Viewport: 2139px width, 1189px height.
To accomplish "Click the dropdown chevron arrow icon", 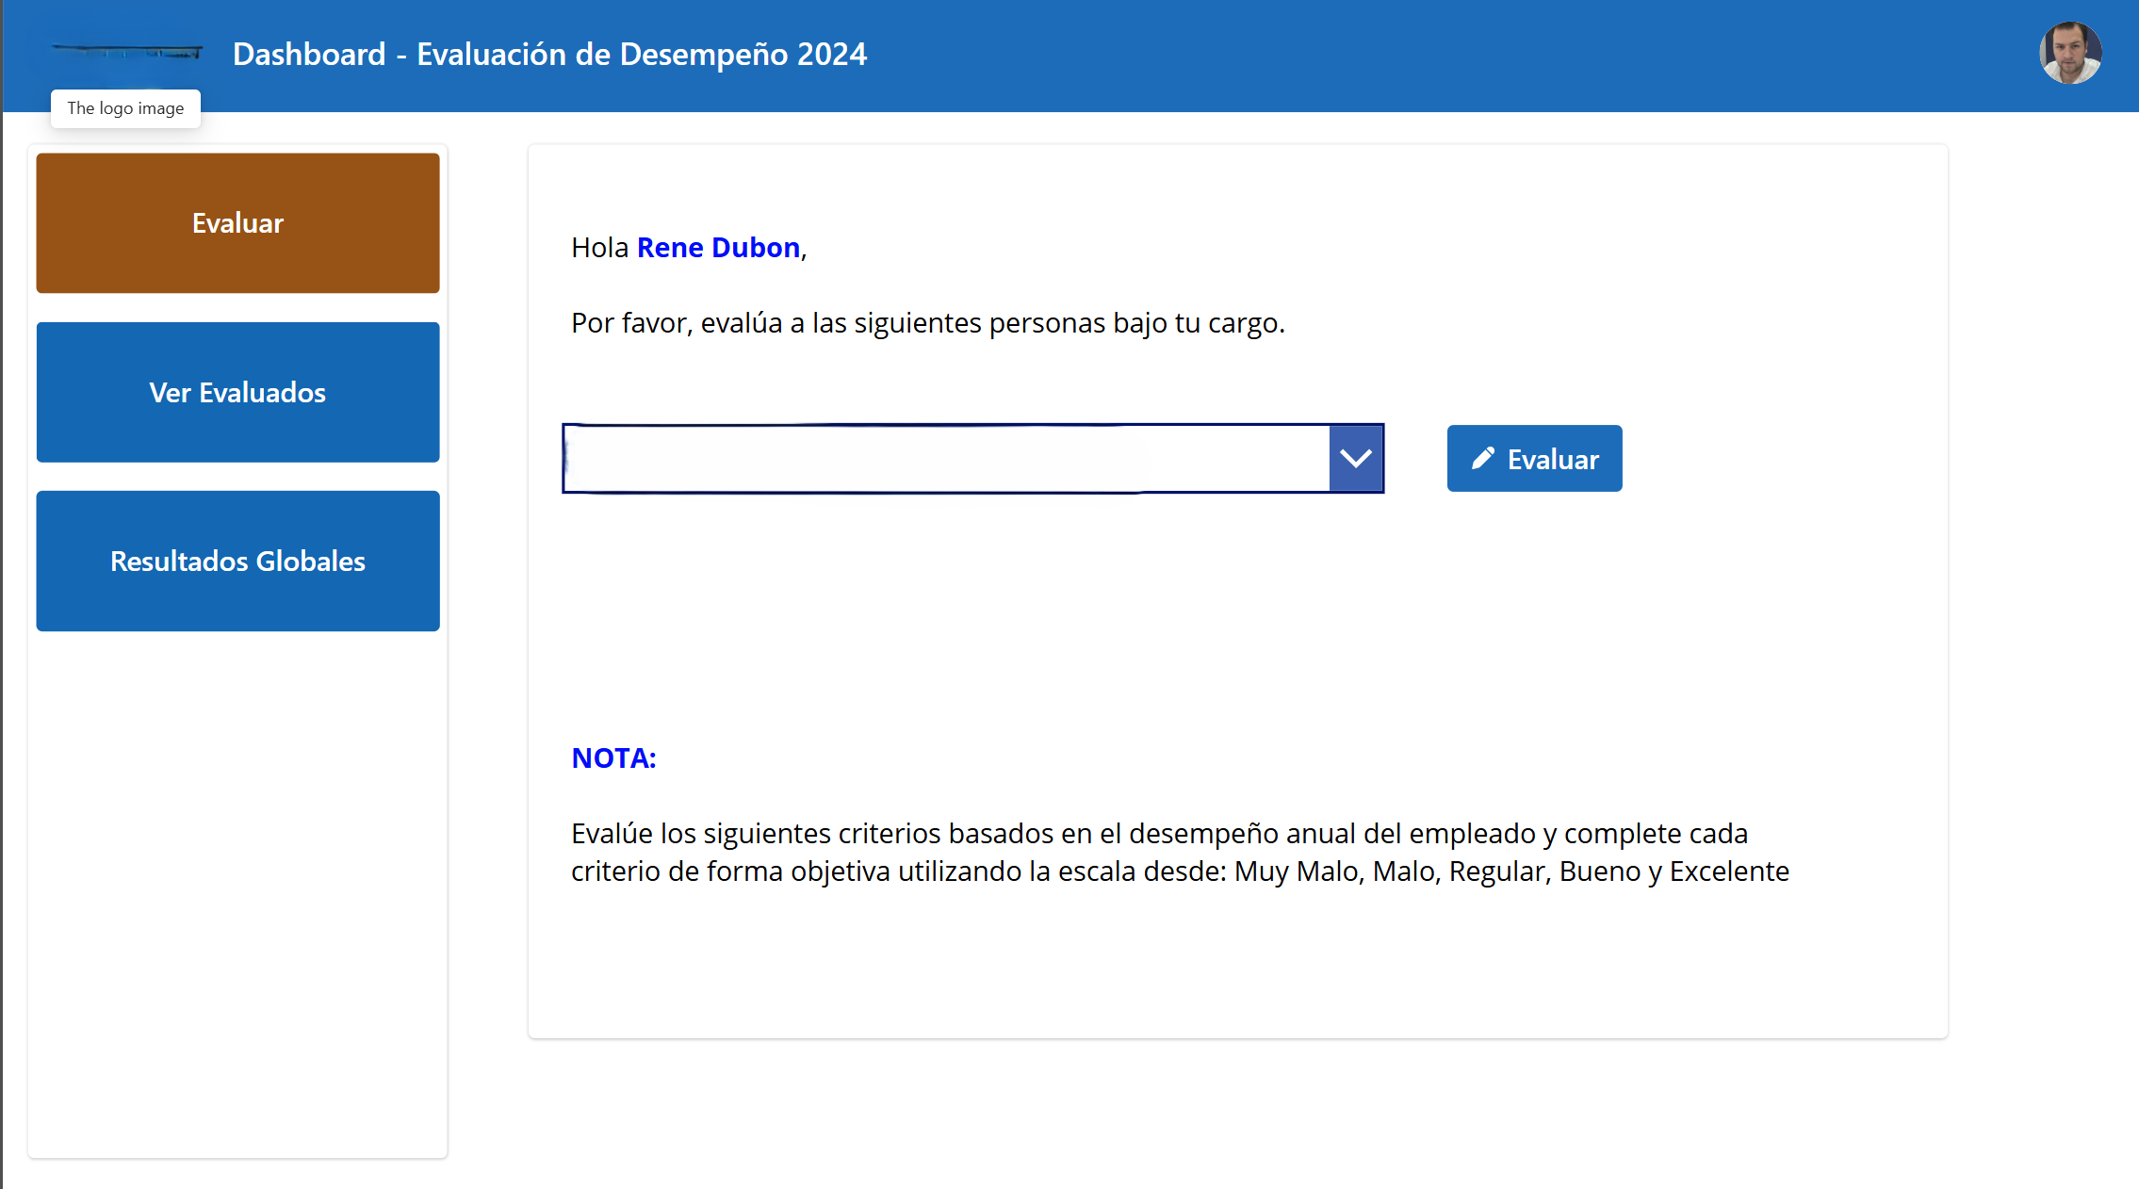I will tap(1356, 458).
